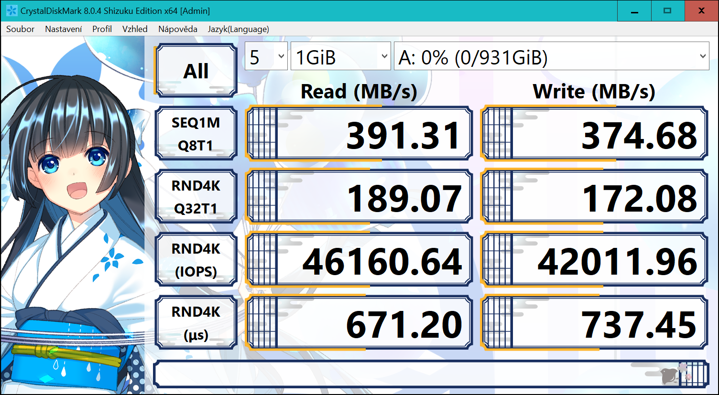
Task: Open the Profil menu
Action: click(102, 29)
